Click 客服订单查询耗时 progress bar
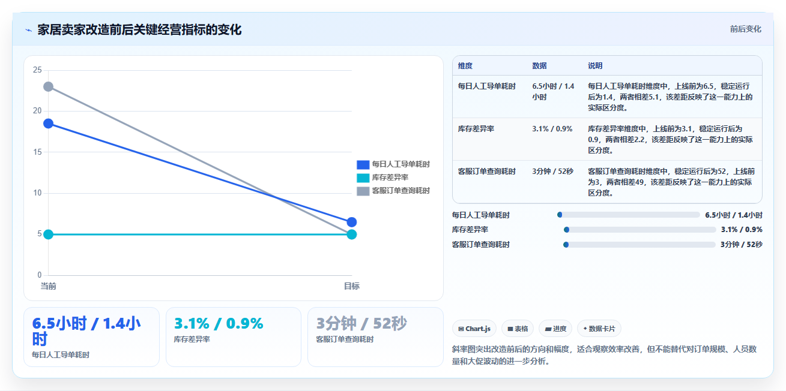This screenshot has width=786, height=391. [x=639, y=244]
